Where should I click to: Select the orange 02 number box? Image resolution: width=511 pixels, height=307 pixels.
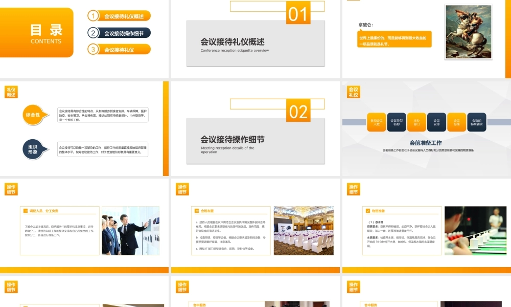click(x=298, y=111)
